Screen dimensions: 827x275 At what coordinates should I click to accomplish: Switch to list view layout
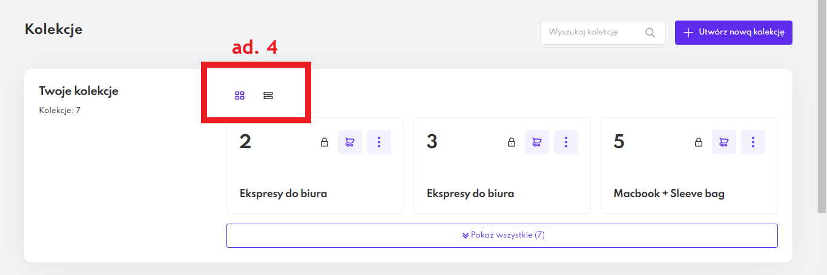coord(268,95)
